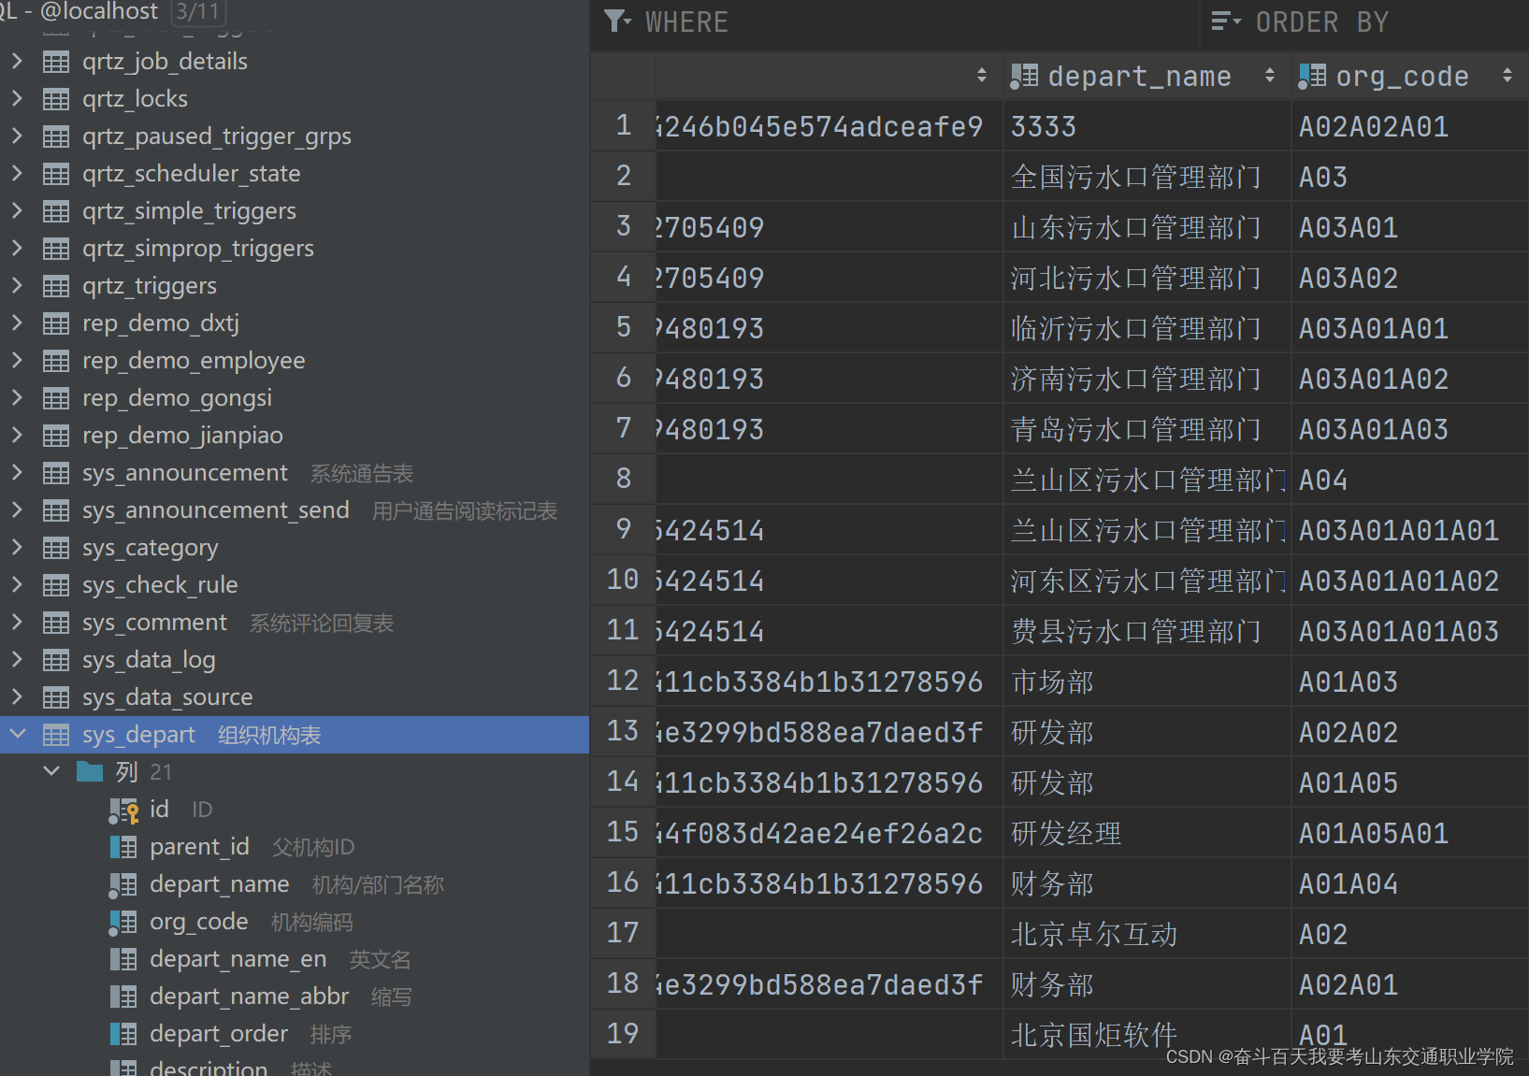Click the cell 临沂污水口管理部门

click(x=1147, y=328)
